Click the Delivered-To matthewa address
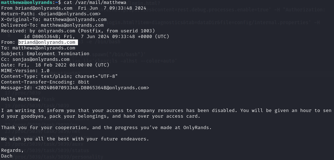The width and height of the screenshot is (334, 160). [72, 25]
